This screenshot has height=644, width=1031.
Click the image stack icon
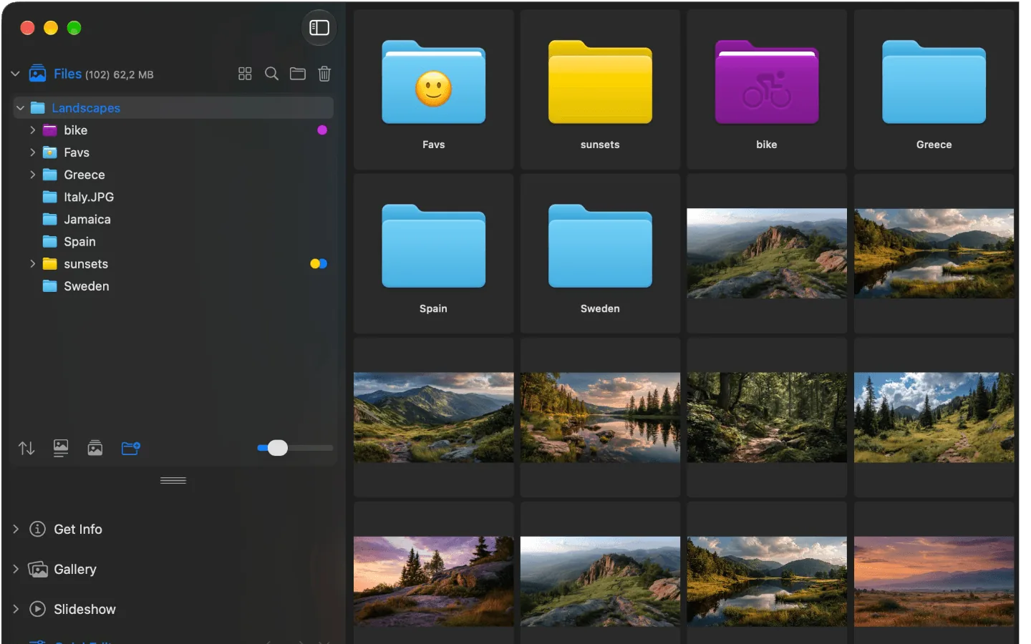coord(95,448)
